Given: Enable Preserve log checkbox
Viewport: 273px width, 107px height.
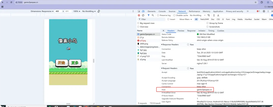Looking at the screenshot, I should point(158,15).
